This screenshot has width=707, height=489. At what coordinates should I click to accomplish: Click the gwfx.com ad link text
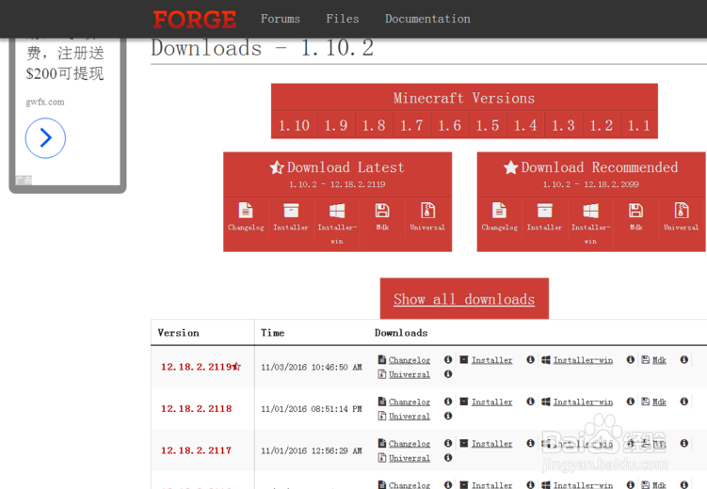click(45, 103)
